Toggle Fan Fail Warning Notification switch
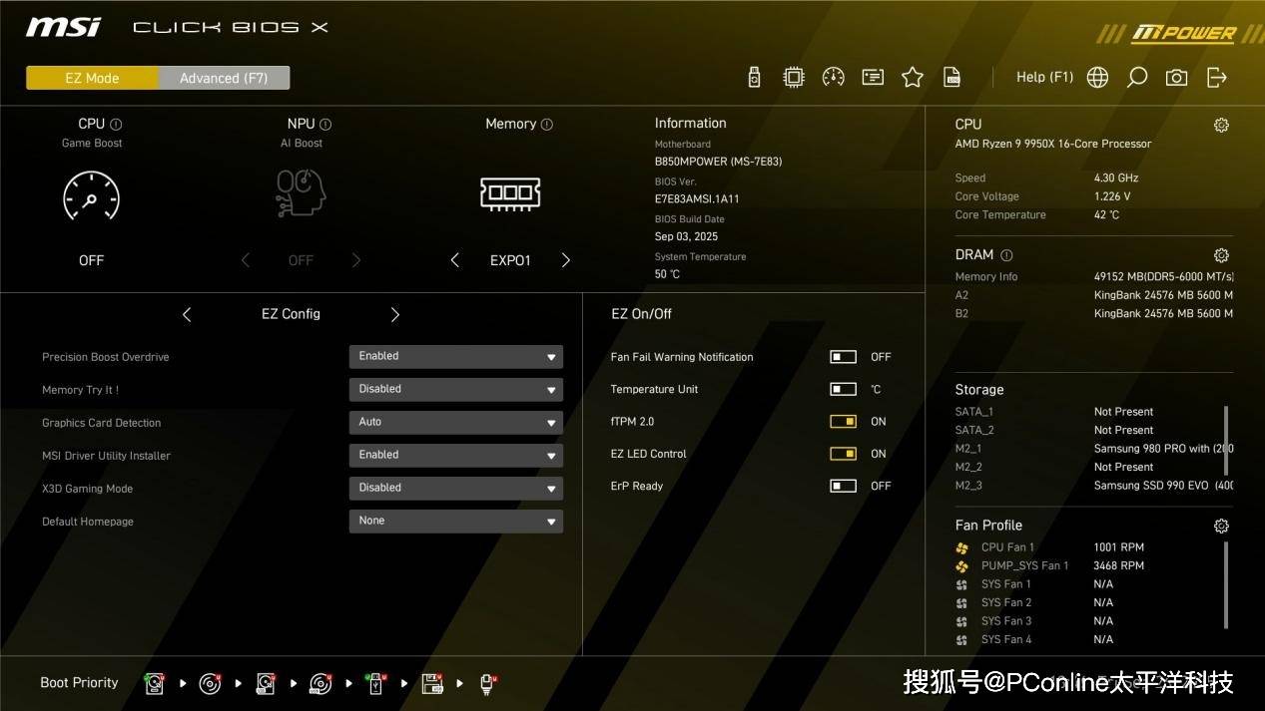 click(843, 357)
